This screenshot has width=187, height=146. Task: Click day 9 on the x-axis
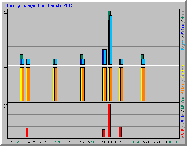(56, 142)
